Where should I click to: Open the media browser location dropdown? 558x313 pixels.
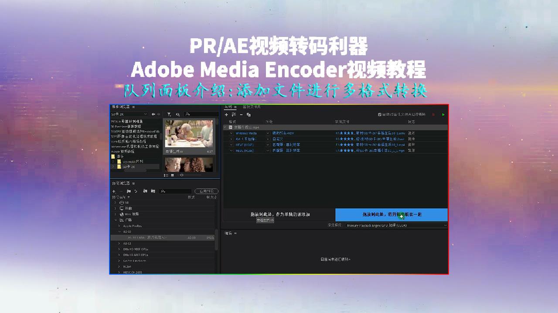click(x=129, y=114)
